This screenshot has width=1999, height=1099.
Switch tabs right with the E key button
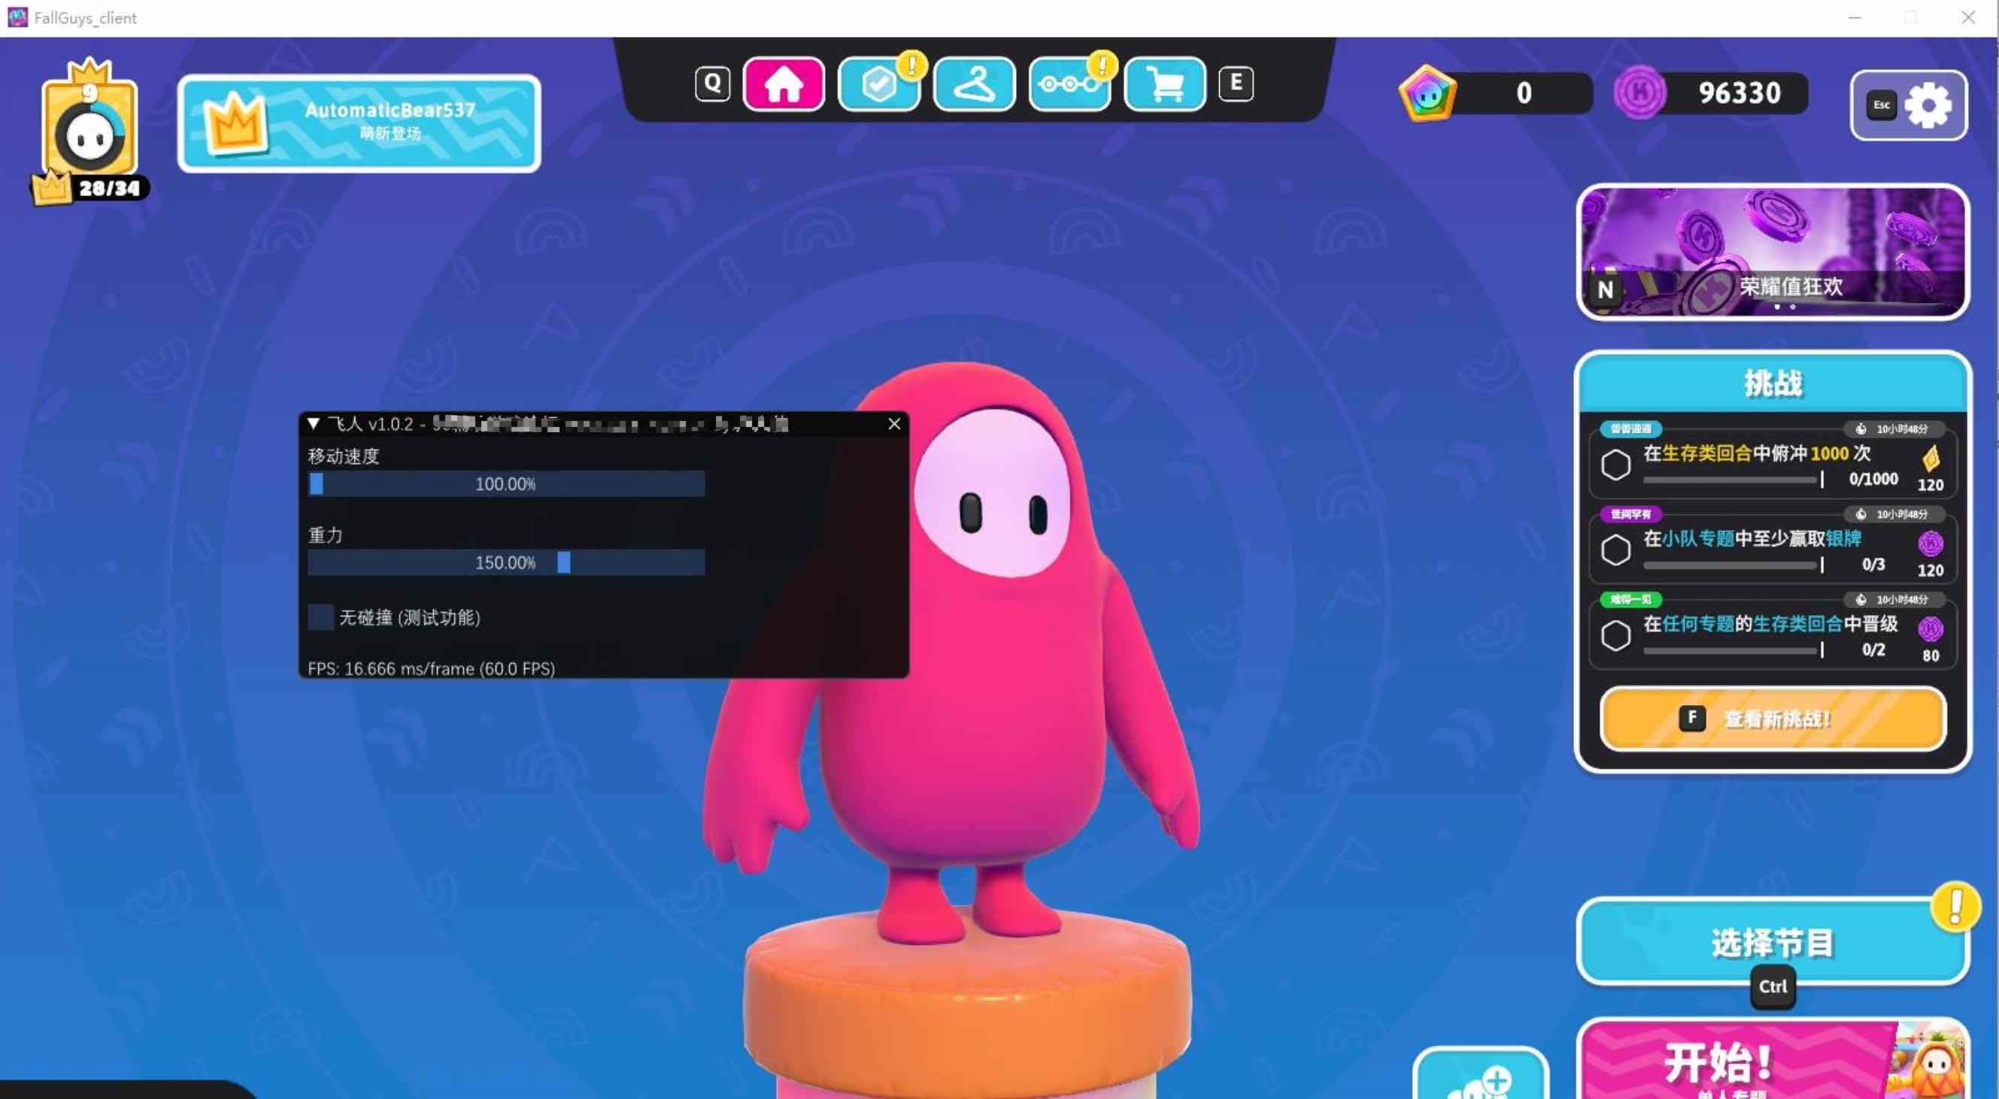1236,83
